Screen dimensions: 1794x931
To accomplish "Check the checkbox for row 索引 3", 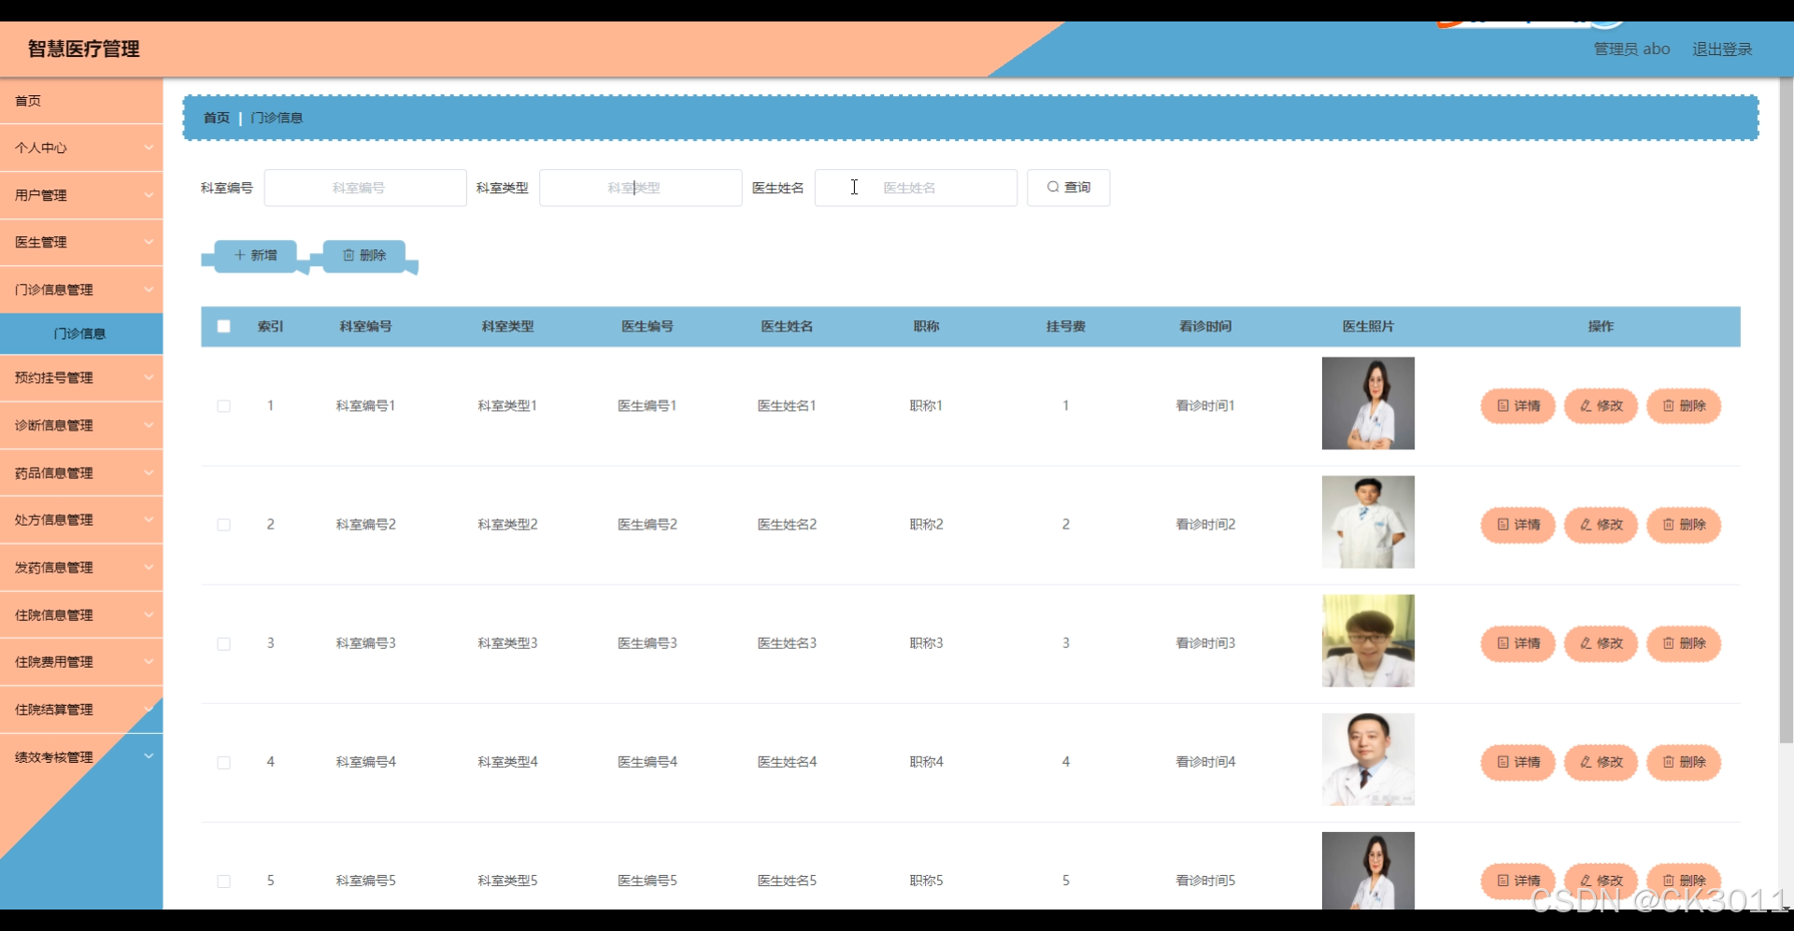I will (223, 643).
